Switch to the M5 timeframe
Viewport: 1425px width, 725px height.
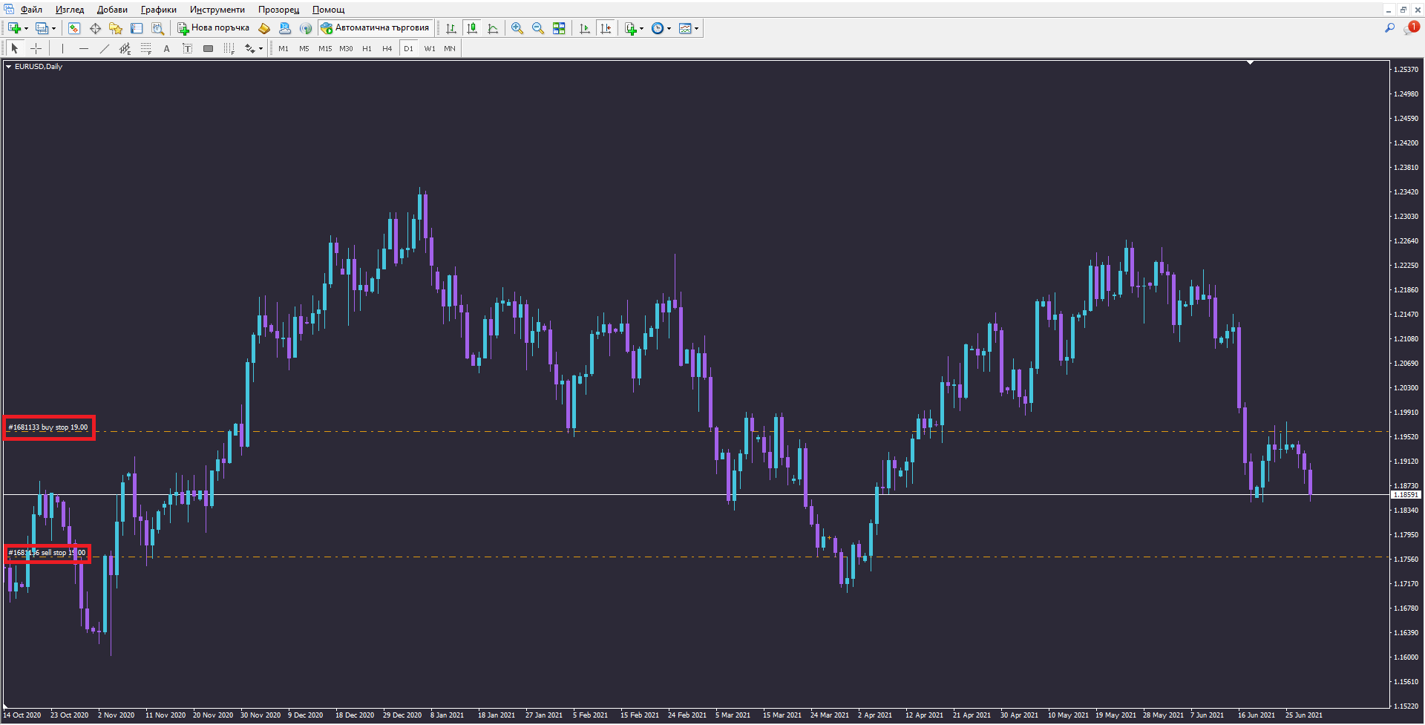(304, 48)
